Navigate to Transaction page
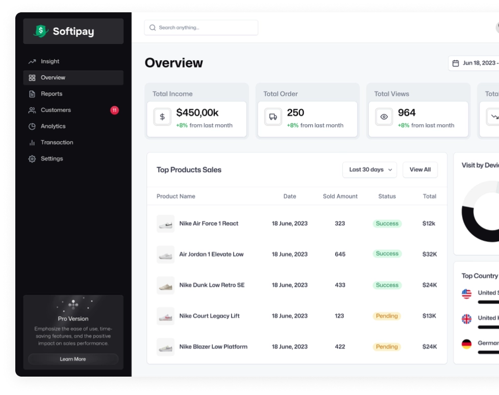Image resolution: width=499 pixels, height=395 pixels. pos(73,143)
